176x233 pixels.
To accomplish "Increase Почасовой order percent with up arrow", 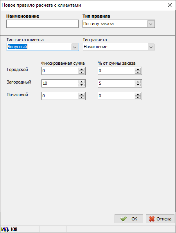I will [138, 94].
